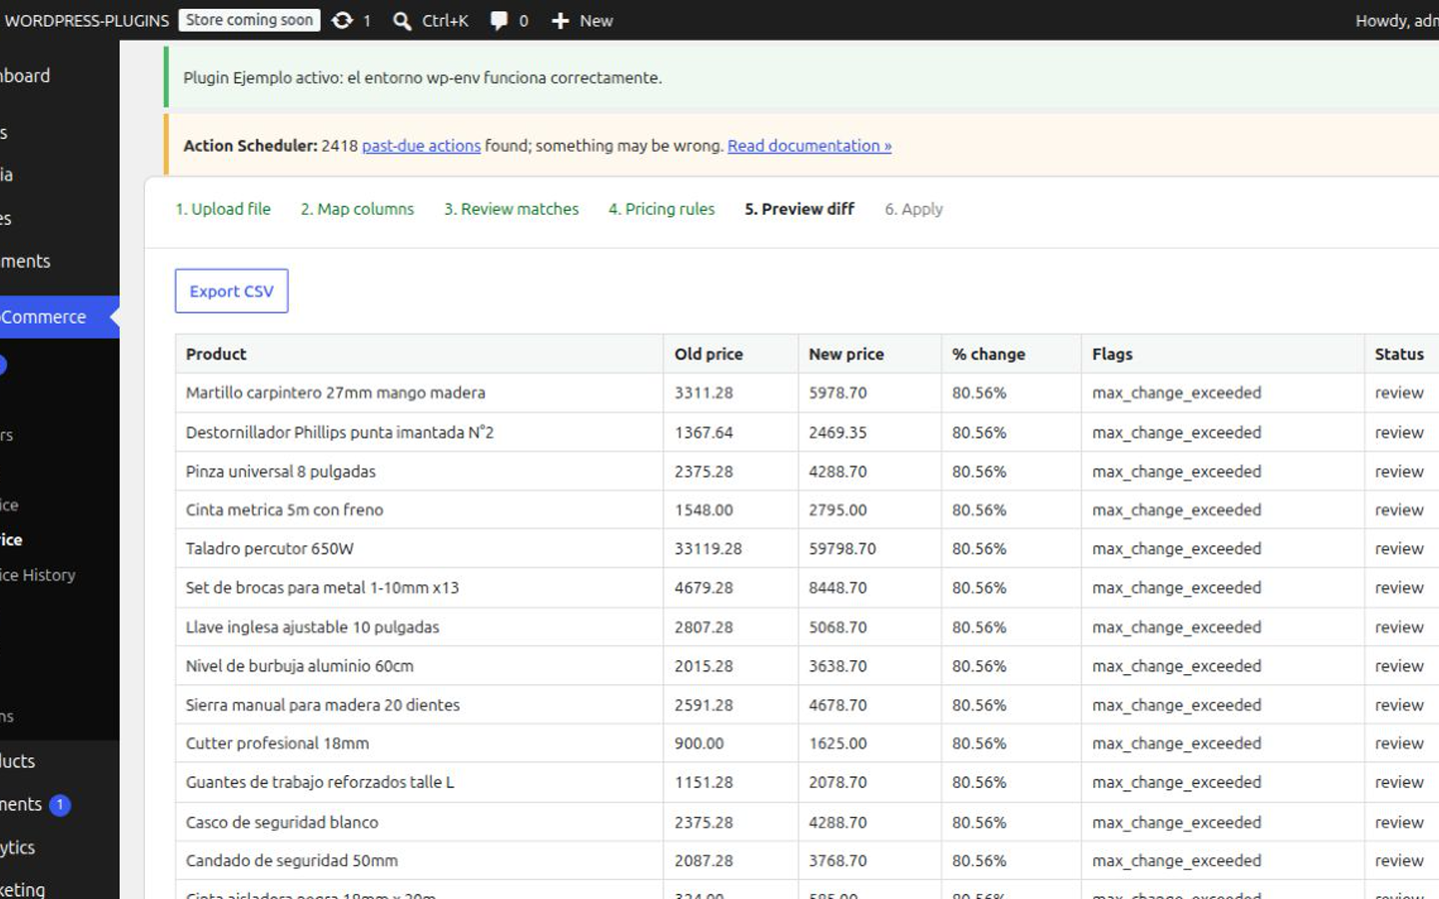The image size is (1439, 899).
Task: Go to step 1. Upload file
Action: click(x=223, y=209)
